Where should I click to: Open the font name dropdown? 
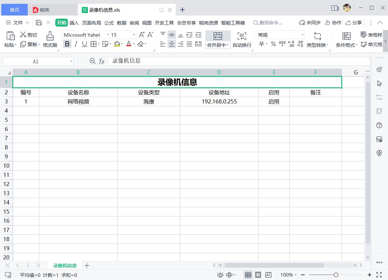[108, 35]
